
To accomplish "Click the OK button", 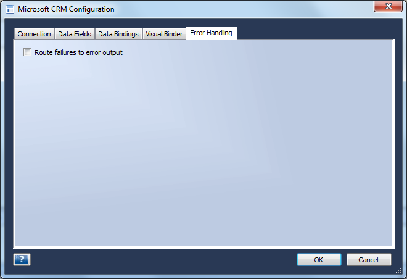I will (319, 259).
